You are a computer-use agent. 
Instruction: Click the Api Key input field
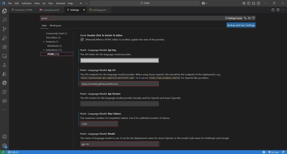coord(120,60)
